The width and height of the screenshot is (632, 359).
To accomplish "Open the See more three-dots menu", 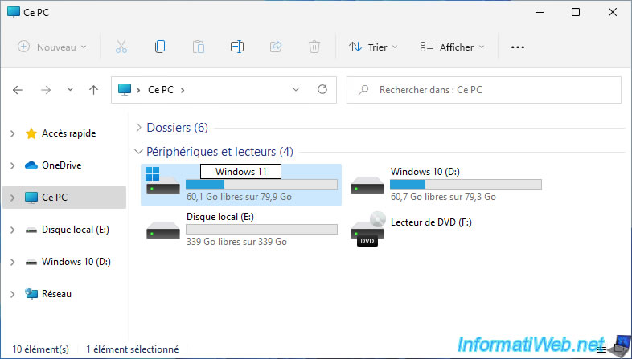I will coord(518,47).
